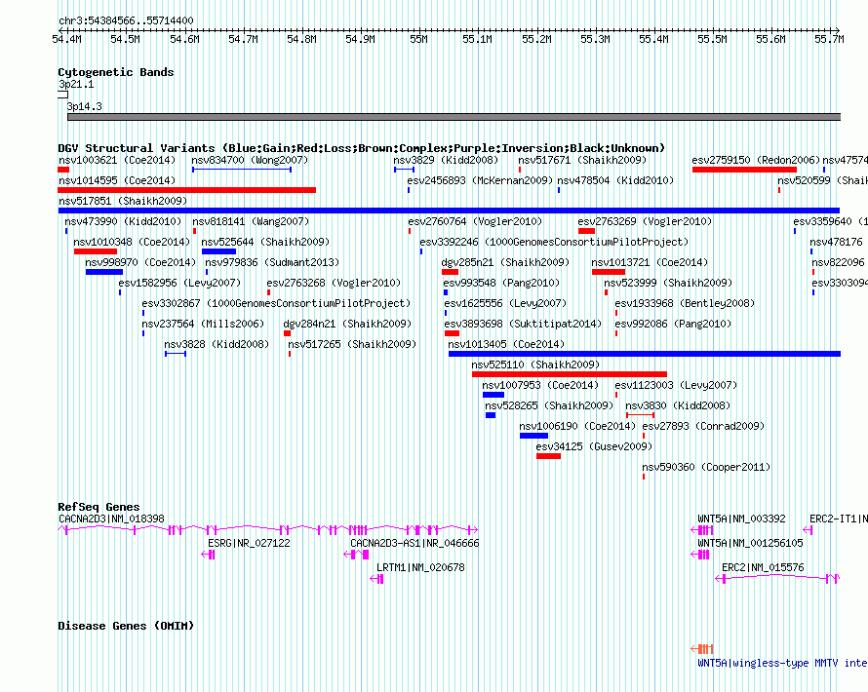Click esv34125 (Gusev2009) red bar
This screenshot has height=692, width=868.
548,456
